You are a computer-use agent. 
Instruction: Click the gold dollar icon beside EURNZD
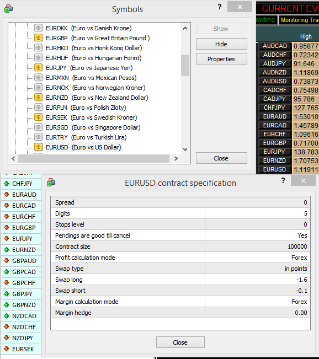(38, 98)
